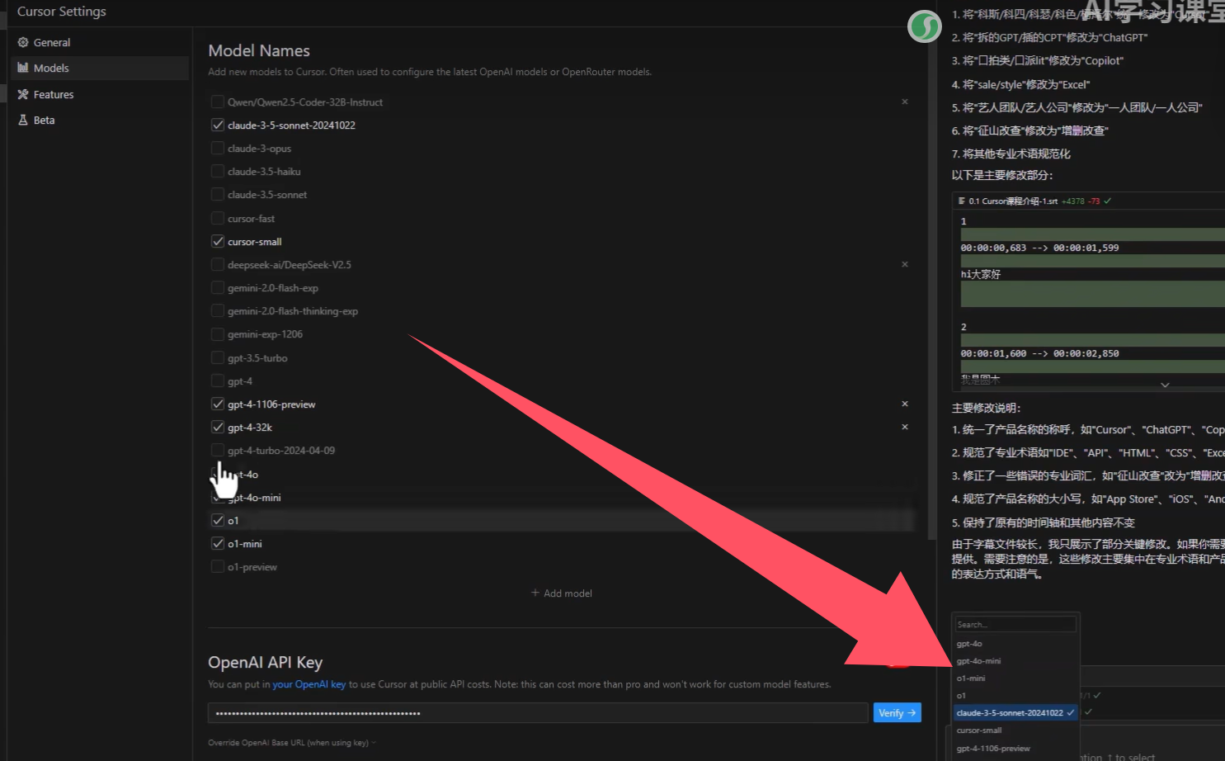Expand the srt code block with the chevron
Viewport: 1225px width, 761px height.
pyautogui.click(x=1165, y=385)
